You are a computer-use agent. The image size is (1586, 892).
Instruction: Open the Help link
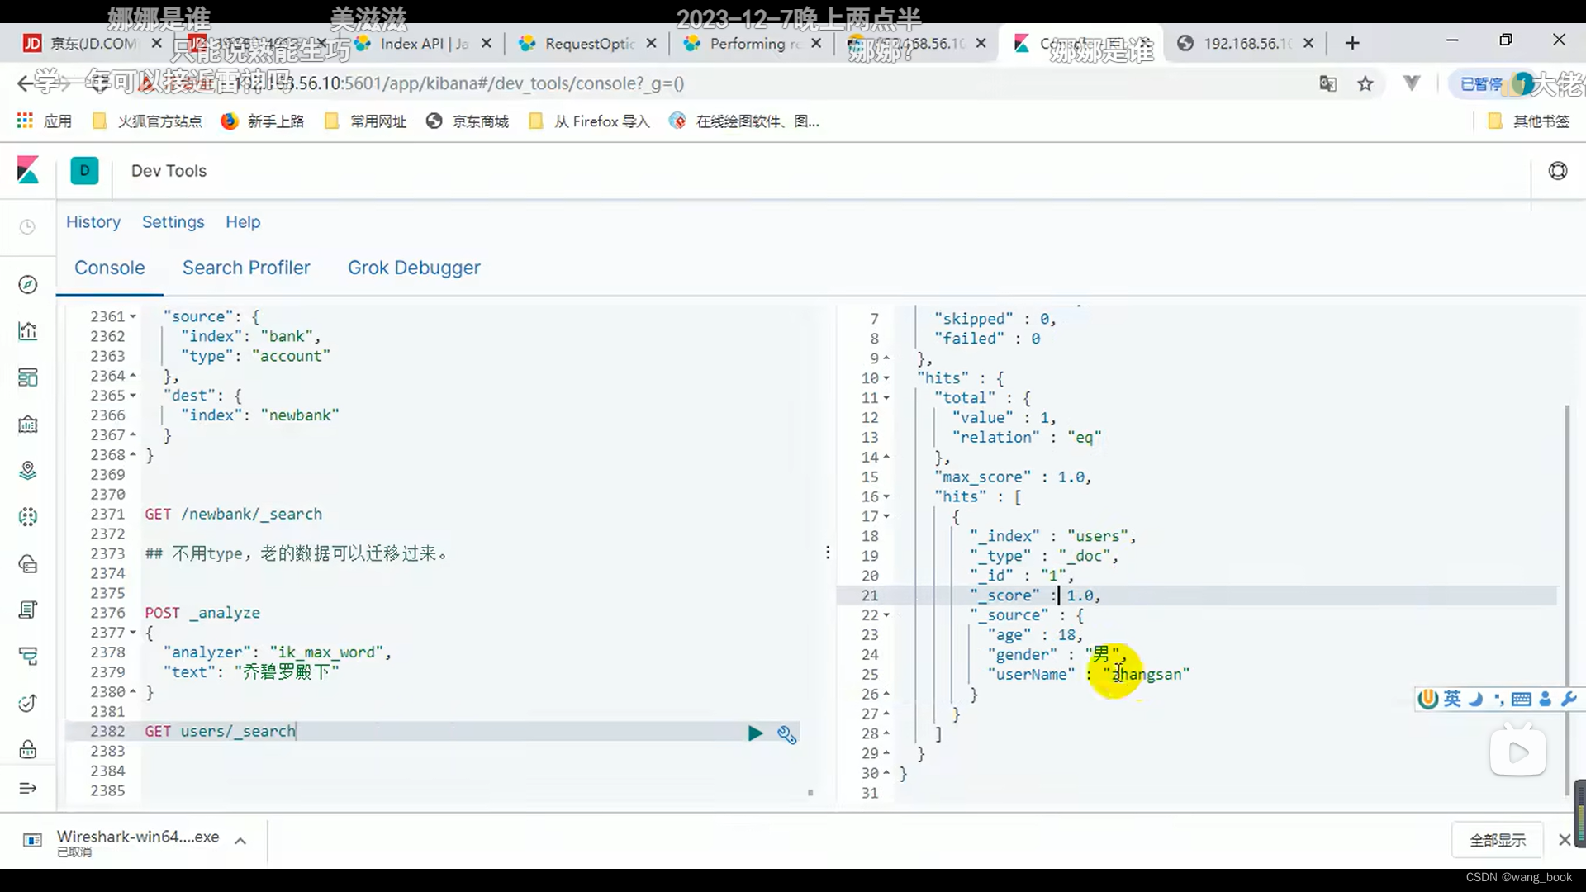coord(243,222)
